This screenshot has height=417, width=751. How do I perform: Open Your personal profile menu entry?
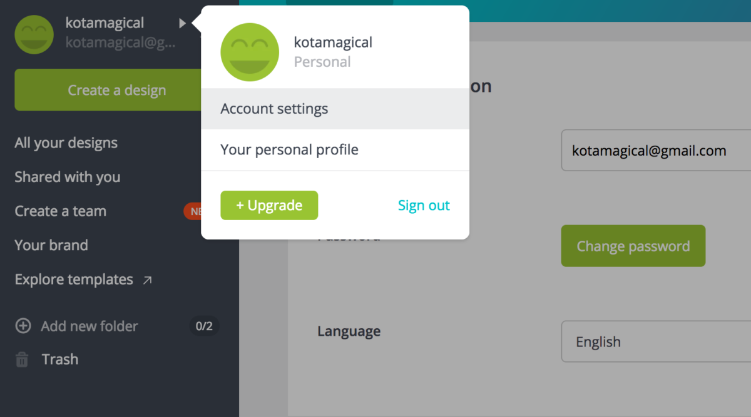(335, 150)
